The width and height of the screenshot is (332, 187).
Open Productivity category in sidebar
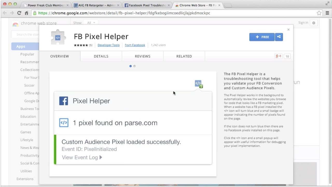[x=30, y=156]
